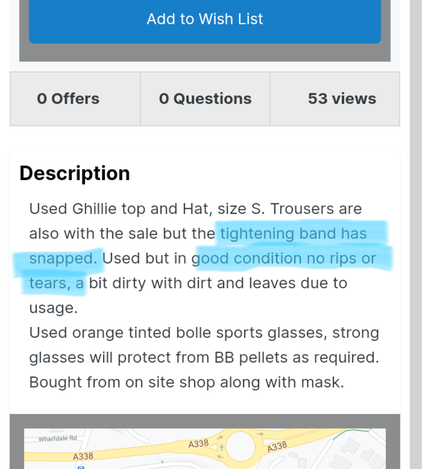Image resolution: width=434 pixels, height=469 pixels.
Task: Click the highlighted 'tears, a' text
Action: pos(56,283)
